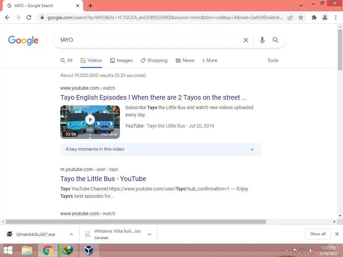Click the Chrome taskbar icon
Image resolution: width=343 pixels, height=257 pixels.
click(48, 250)
